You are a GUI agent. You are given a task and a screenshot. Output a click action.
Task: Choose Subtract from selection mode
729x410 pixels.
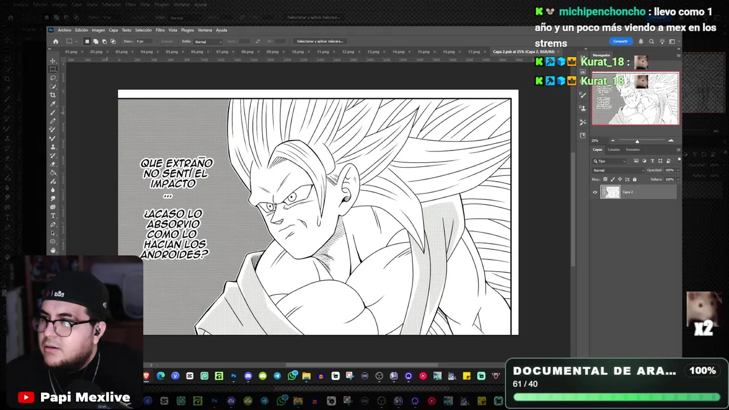tap(104, 42)
